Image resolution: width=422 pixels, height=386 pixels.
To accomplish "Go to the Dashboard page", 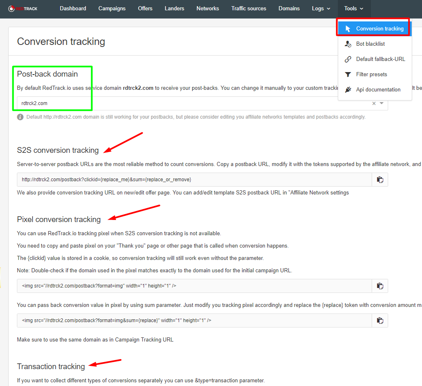I will point(73,8).
